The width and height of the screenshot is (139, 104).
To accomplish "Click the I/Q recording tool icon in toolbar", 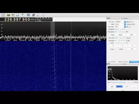I will click(23, 15).
